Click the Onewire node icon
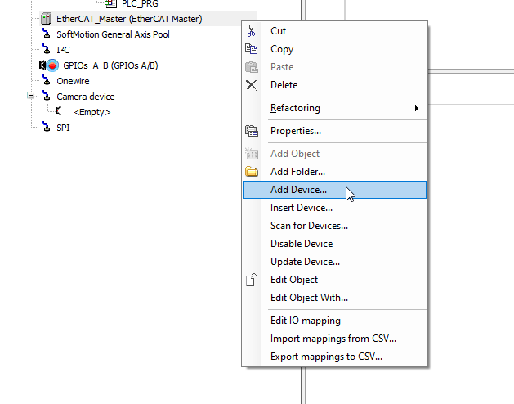 (x=47, y=81)
